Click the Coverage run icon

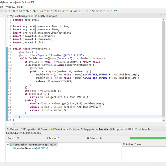27,11
